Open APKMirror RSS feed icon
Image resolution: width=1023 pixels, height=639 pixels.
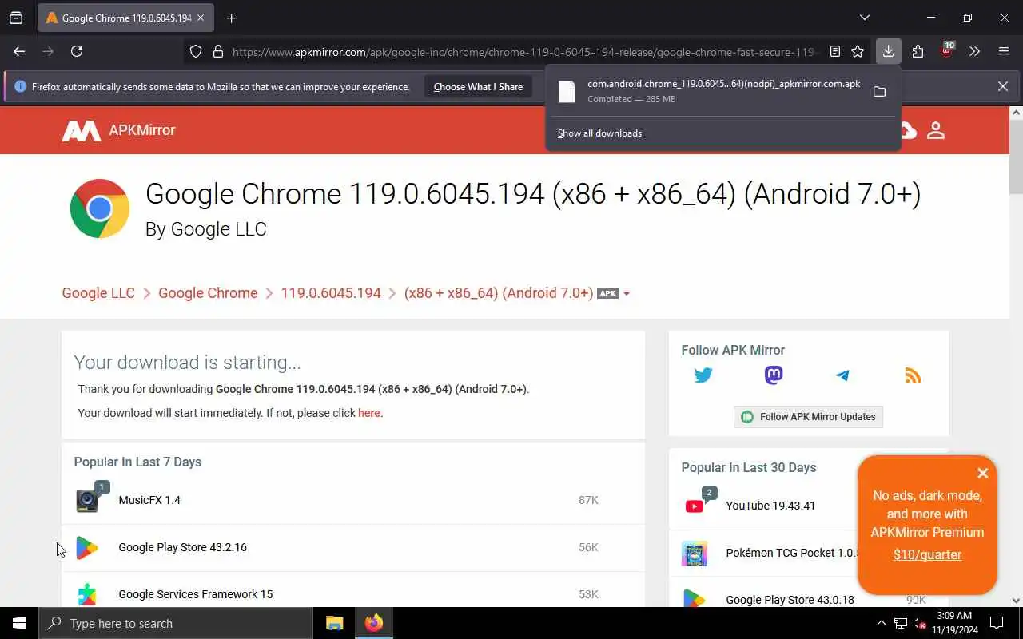913,375
